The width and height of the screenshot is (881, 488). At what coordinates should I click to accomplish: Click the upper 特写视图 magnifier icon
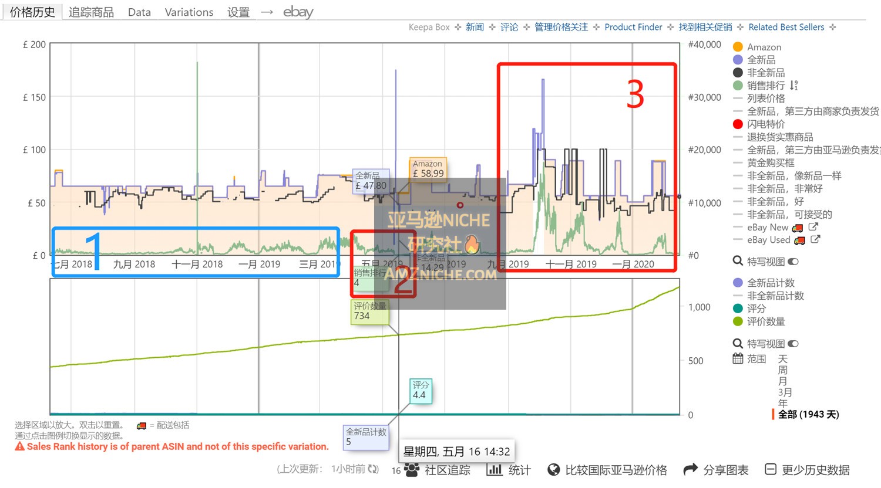point(738,261)
